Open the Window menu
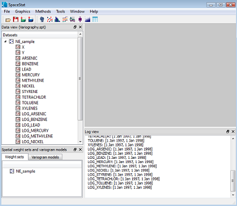This screenshot has height=206, width=237. (77, 11)
